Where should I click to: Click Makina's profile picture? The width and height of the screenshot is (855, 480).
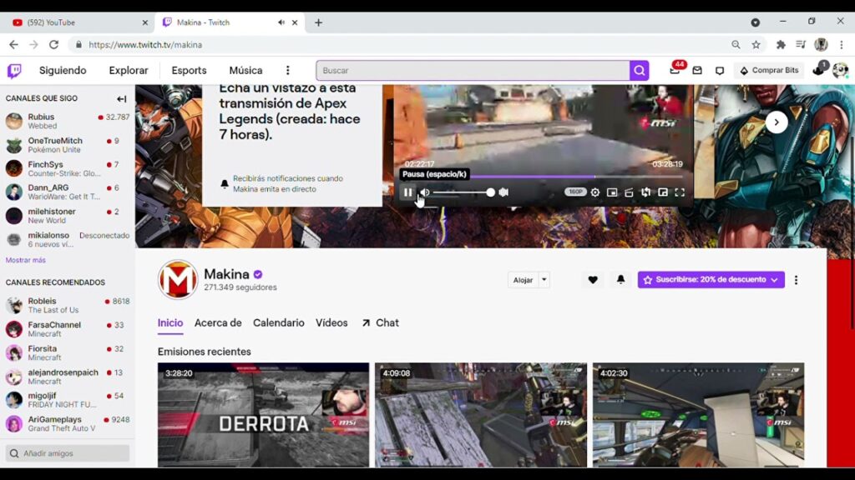pyautogui.click(x=178, y=280)
